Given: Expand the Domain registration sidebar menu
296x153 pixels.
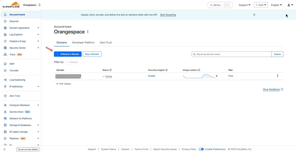Looking at the screenshot, I should click(38, 28).
